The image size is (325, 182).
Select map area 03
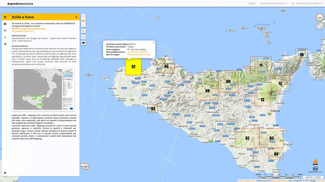271,138
